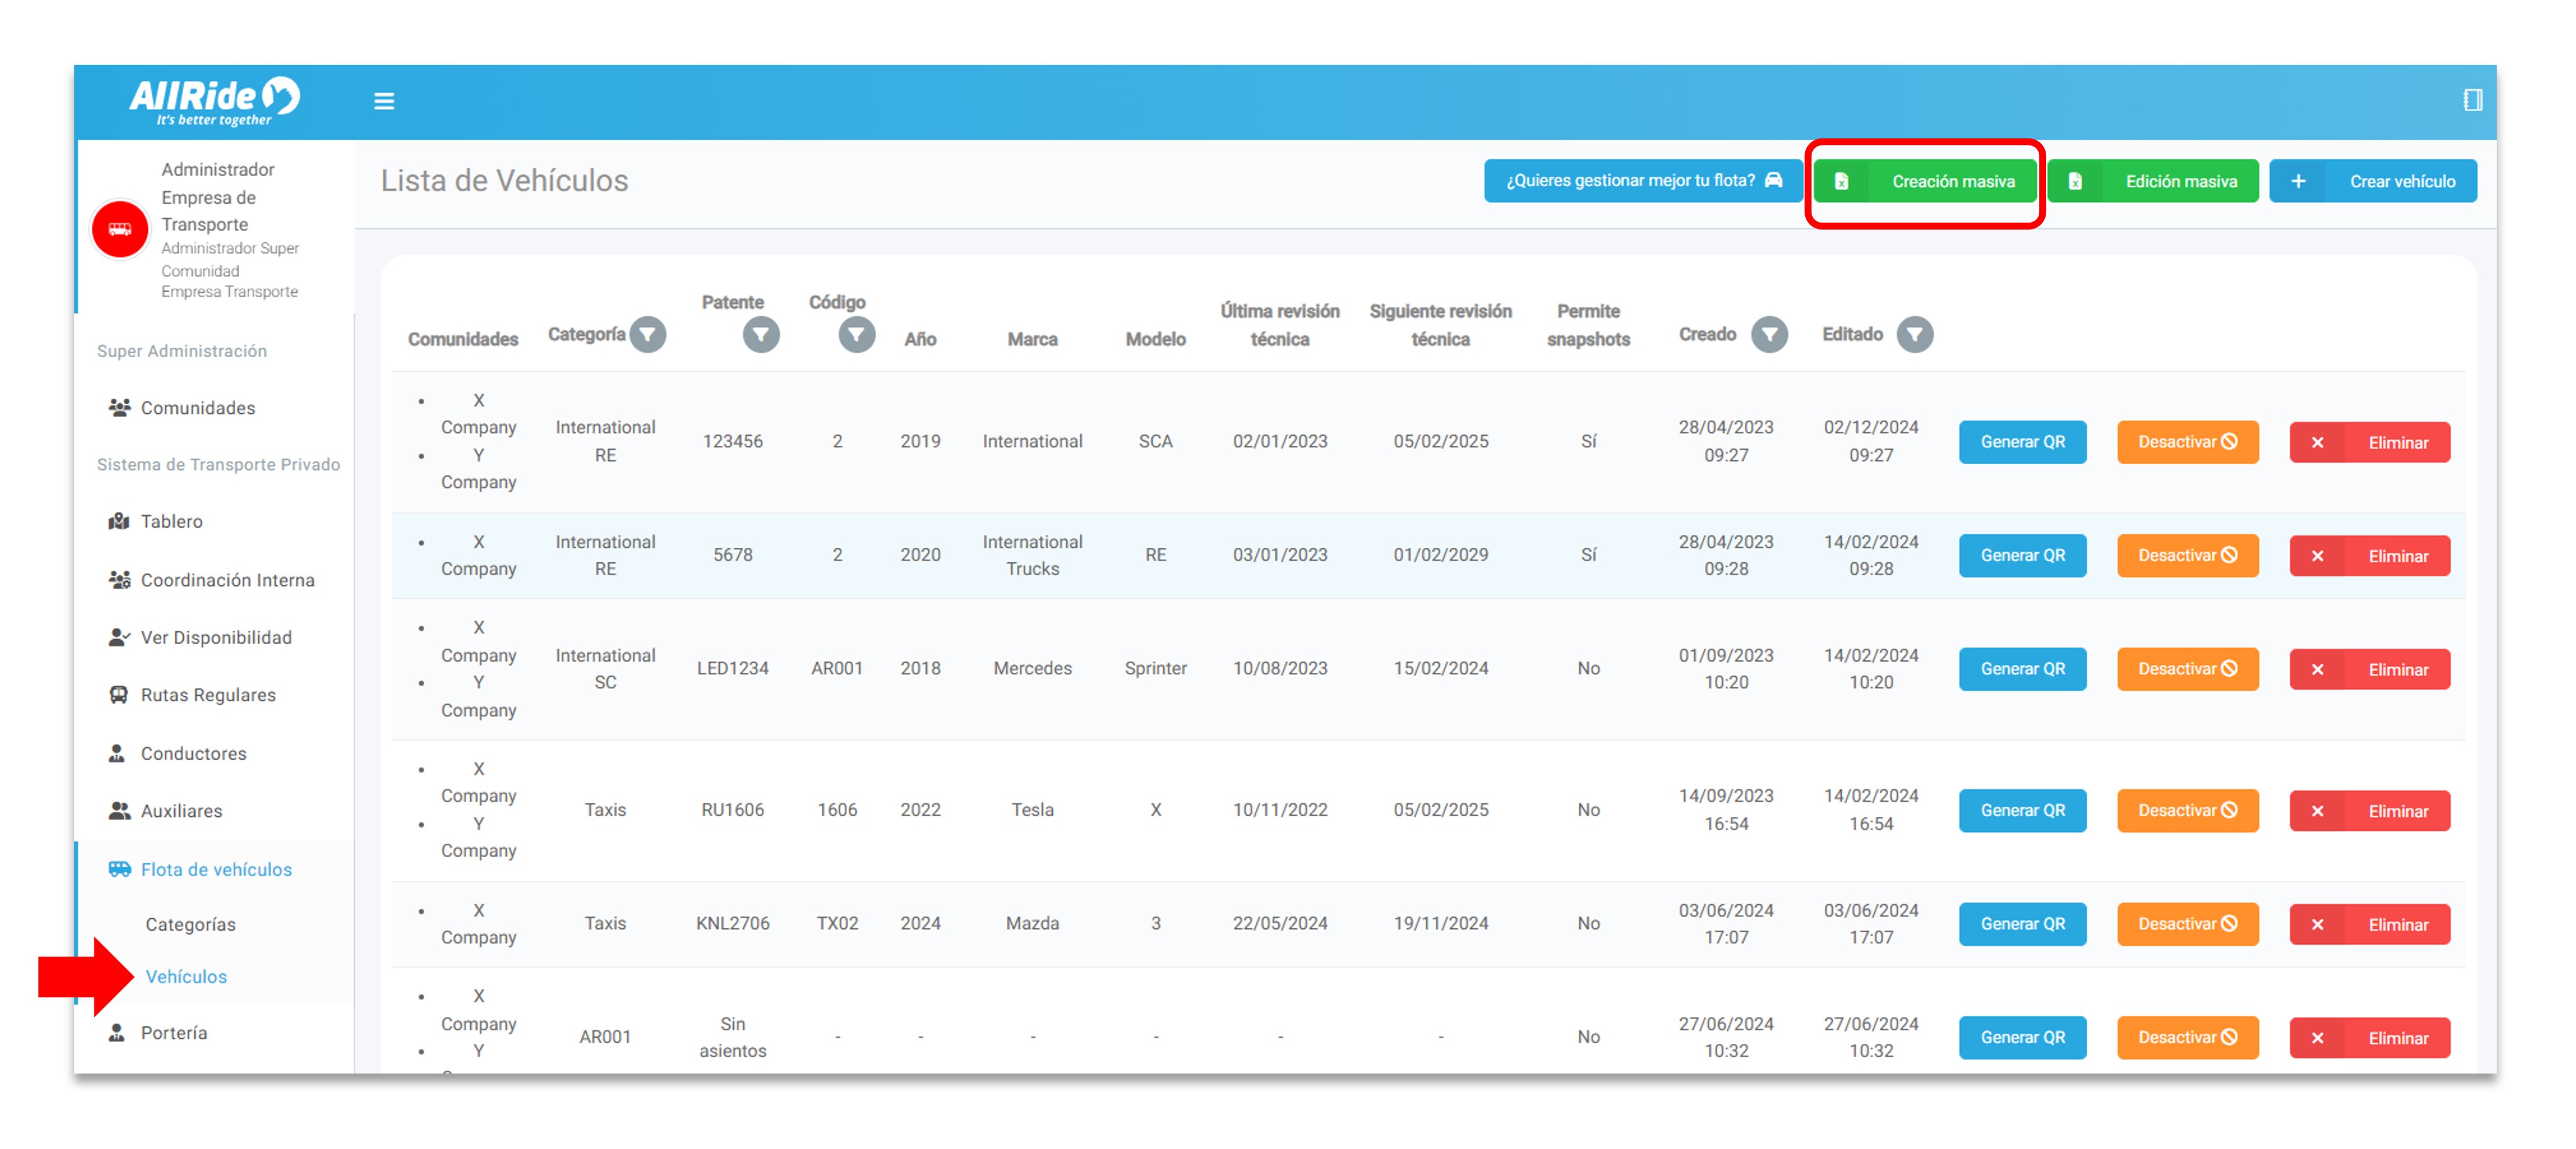Screen dimensions: 2576x1149
Task: Go to Coordinación Interna in sidebar
Action: 227,580
